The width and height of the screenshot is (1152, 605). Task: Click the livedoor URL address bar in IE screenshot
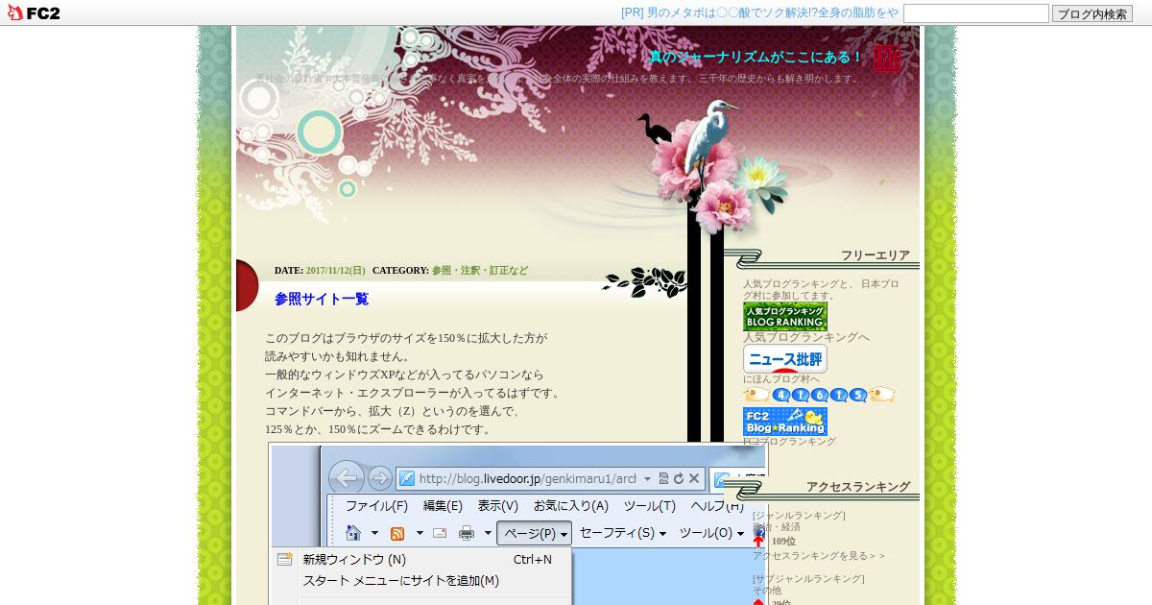click(x=527, y=478)
